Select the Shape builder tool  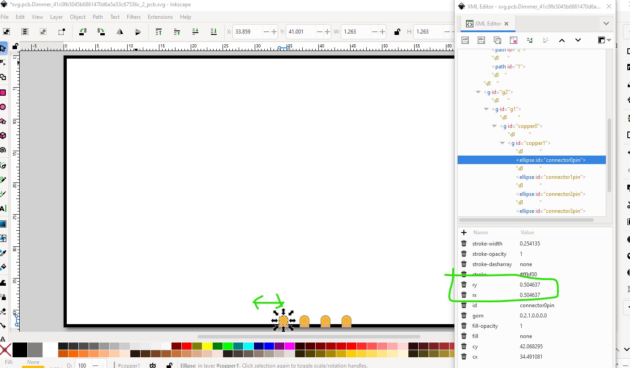(3, 77)
